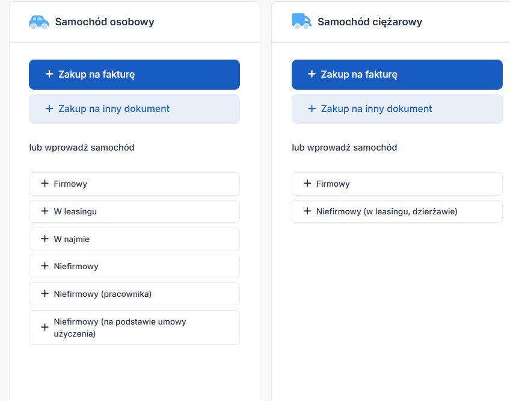Click plus icon beside W najmie
510x401 pixels.
45,239
